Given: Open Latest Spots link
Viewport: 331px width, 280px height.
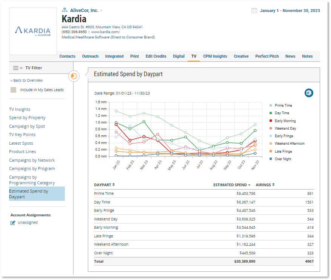Looking at the screenshot, I should tap(21, 143).
